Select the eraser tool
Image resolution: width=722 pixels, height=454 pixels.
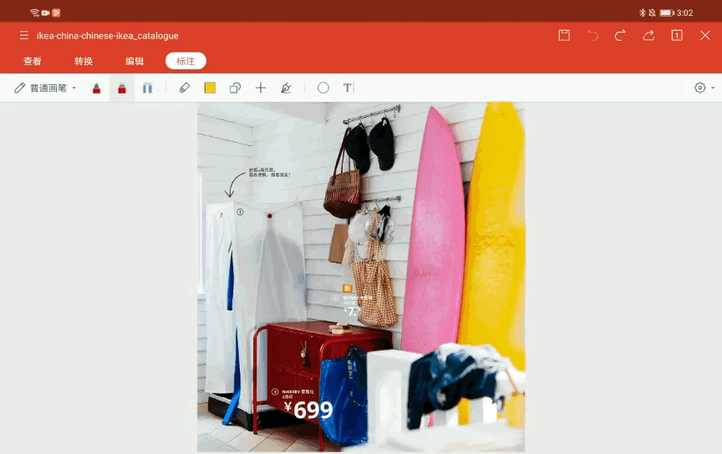185,88
